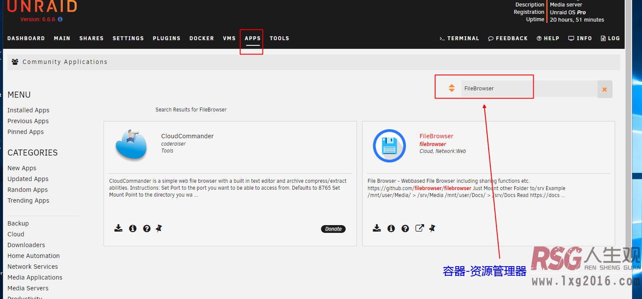Open FileBrowser project page external link icon
642x299 pixels.
tap(419, 228)
